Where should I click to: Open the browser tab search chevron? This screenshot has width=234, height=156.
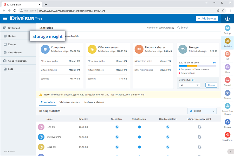click(x=206, y=3)
